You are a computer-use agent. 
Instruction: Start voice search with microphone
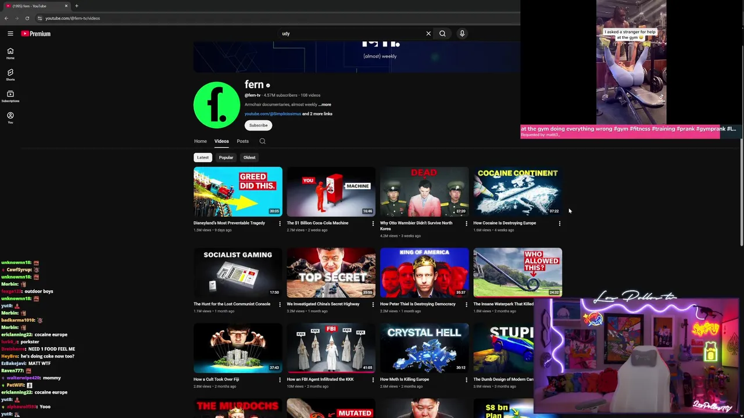(x=462, y=34)
